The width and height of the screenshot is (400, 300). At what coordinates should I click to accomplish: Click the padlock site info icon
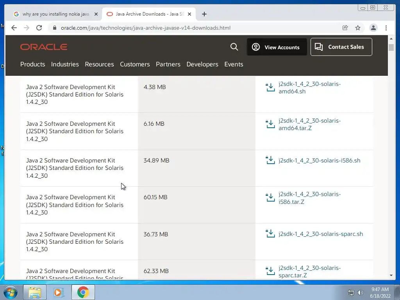[x=55, y=28]
